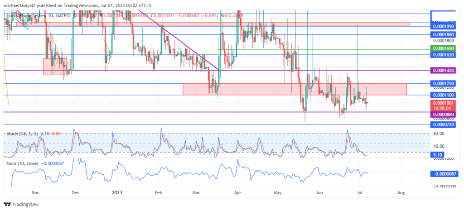Click the Feb label on time axis
464x211 pixels.
[159, 193]
